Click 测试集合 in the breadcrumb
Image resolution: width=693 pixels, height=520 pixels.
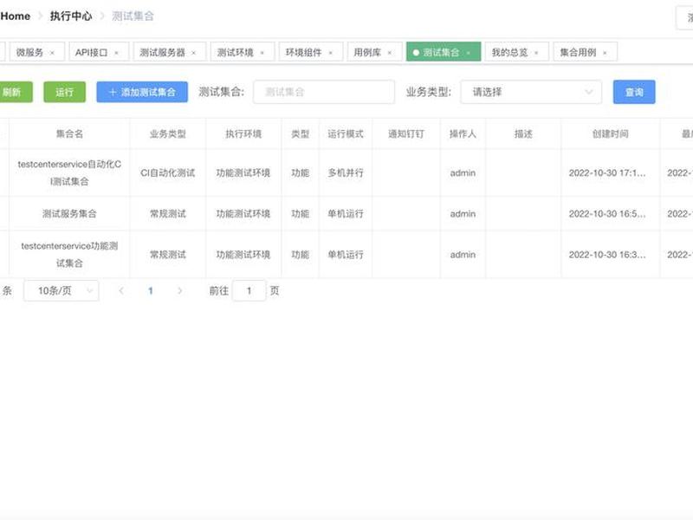133,16
